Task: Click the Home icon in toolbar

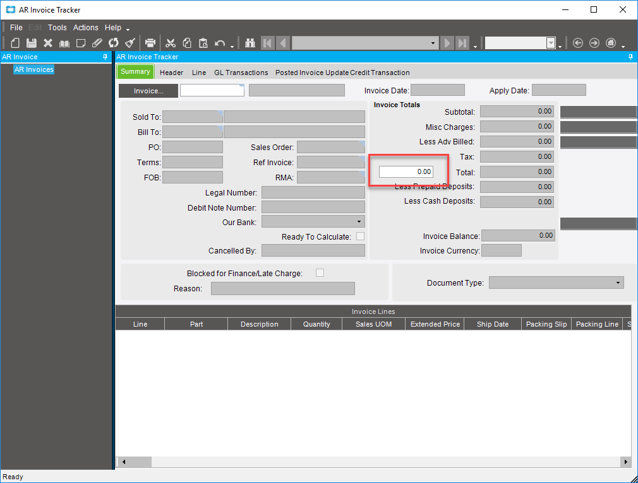Action: [x=610, y=43]
